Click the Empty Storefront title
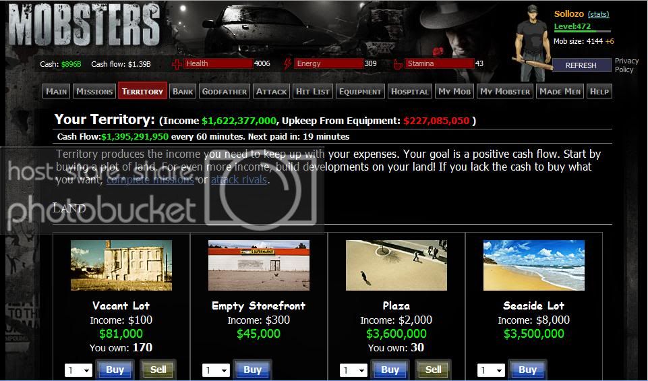 [x=259, y=305]
